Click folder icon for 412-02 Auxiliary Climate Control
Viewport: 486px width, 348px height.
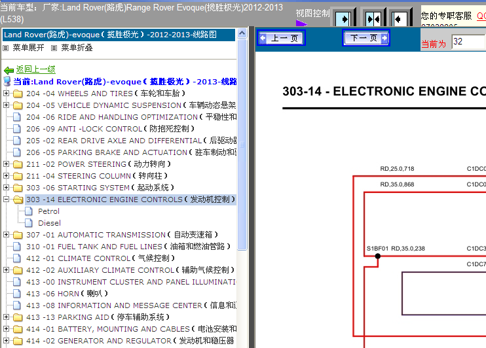pyautogui.click(x=18, y=270)
